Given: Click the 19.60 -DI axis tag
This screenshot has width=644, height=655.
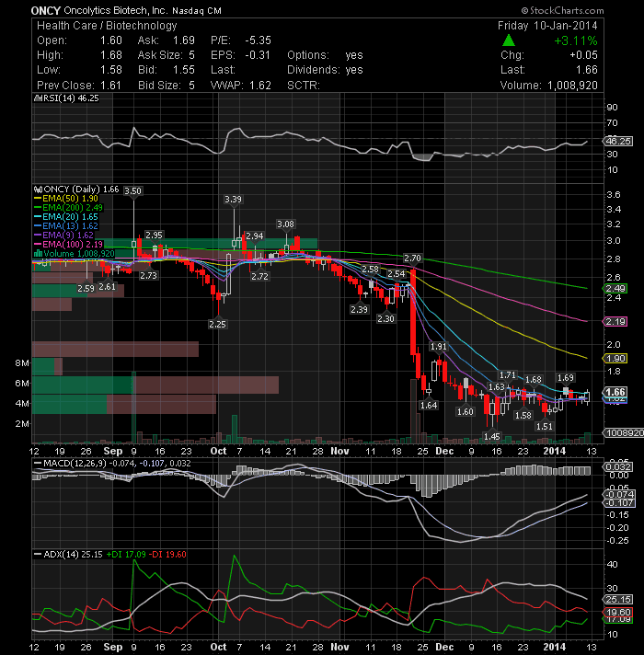Looking at the screenshot, I should pyautogui.click(x=618, y=613).
